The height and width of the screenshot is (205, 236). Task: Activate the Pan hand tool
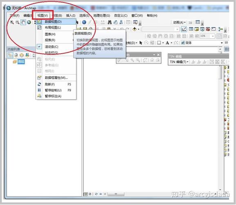pos(23,22)
